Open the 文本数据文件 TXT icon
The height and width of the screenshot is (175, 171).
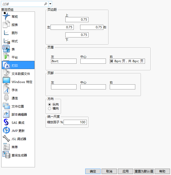click(x=6, y=73)
